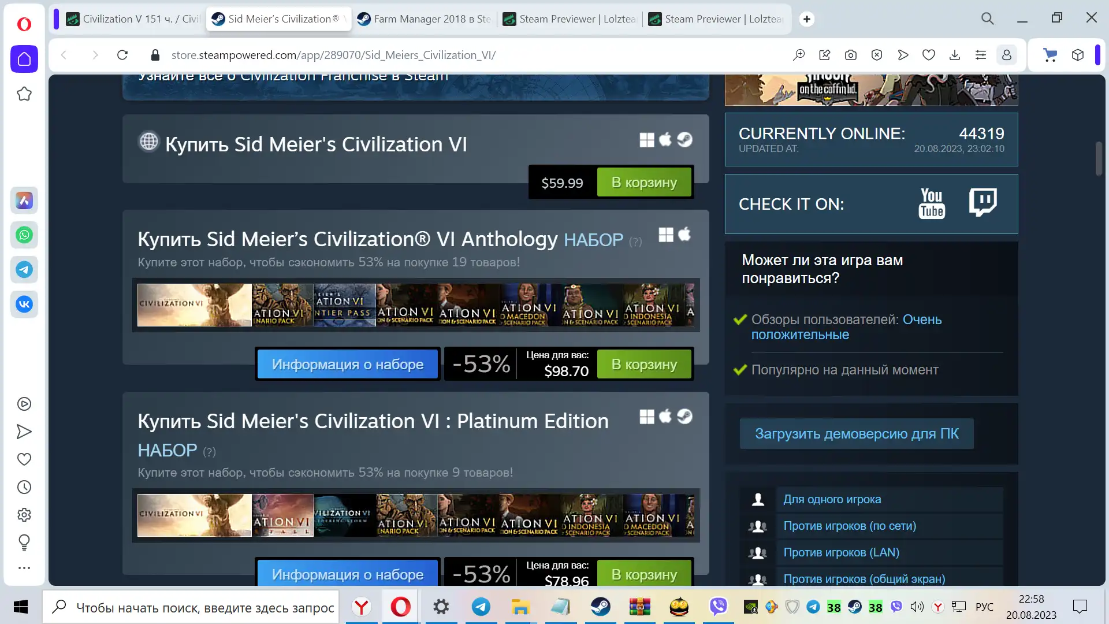Open a new browser tab
Screen dimensions: 1109x624
tap(807, 19)
